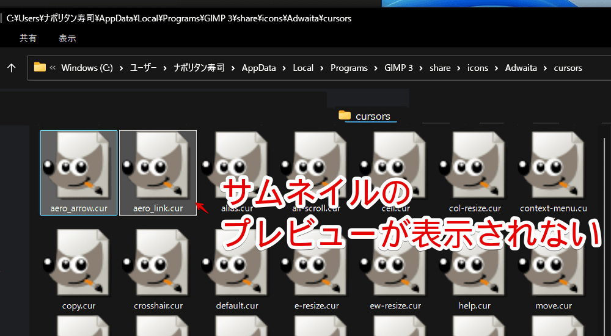Click the vertical scrollbar of file list
The height and width of the screenshot is (336, 611).
click(x=604, y=236)
